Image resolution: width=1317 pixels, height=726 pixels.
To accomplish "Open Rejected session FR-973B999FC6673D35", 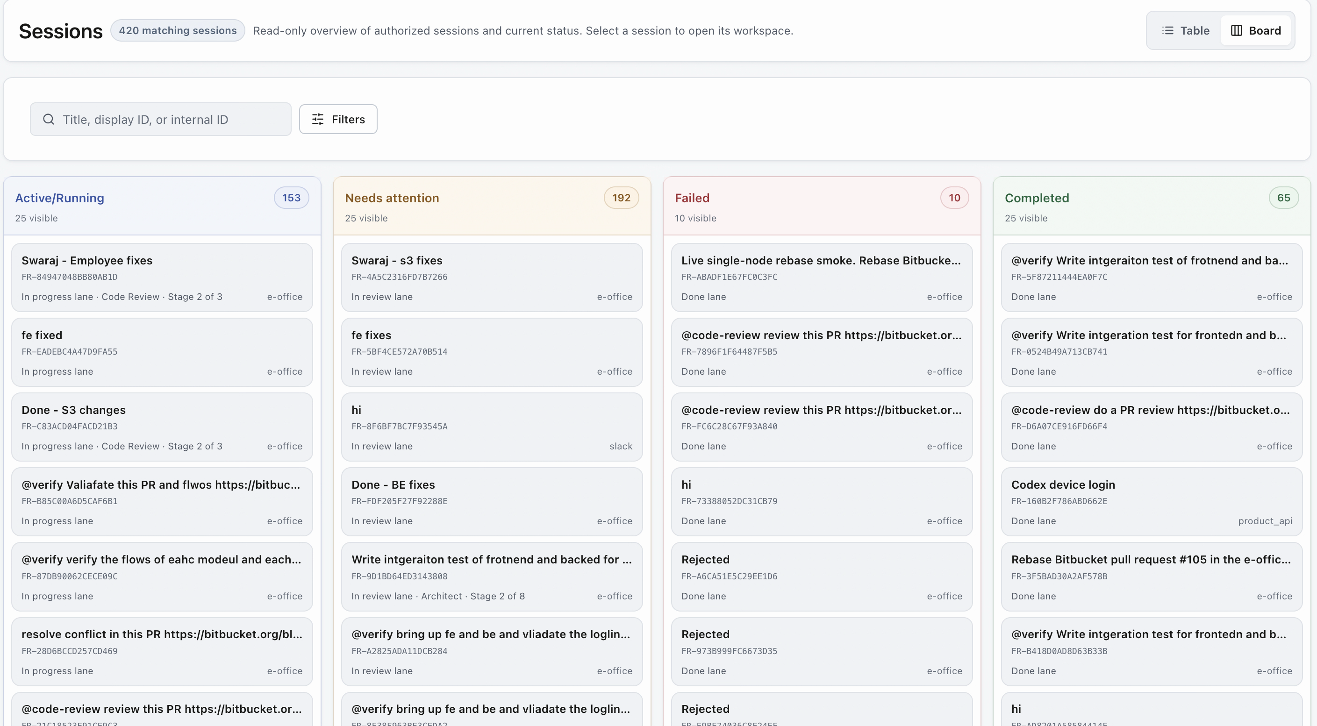I will click(x=822, y=652).
